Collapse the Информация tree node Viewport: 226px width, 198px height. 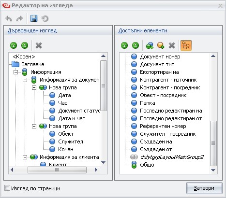coord(15,72)
